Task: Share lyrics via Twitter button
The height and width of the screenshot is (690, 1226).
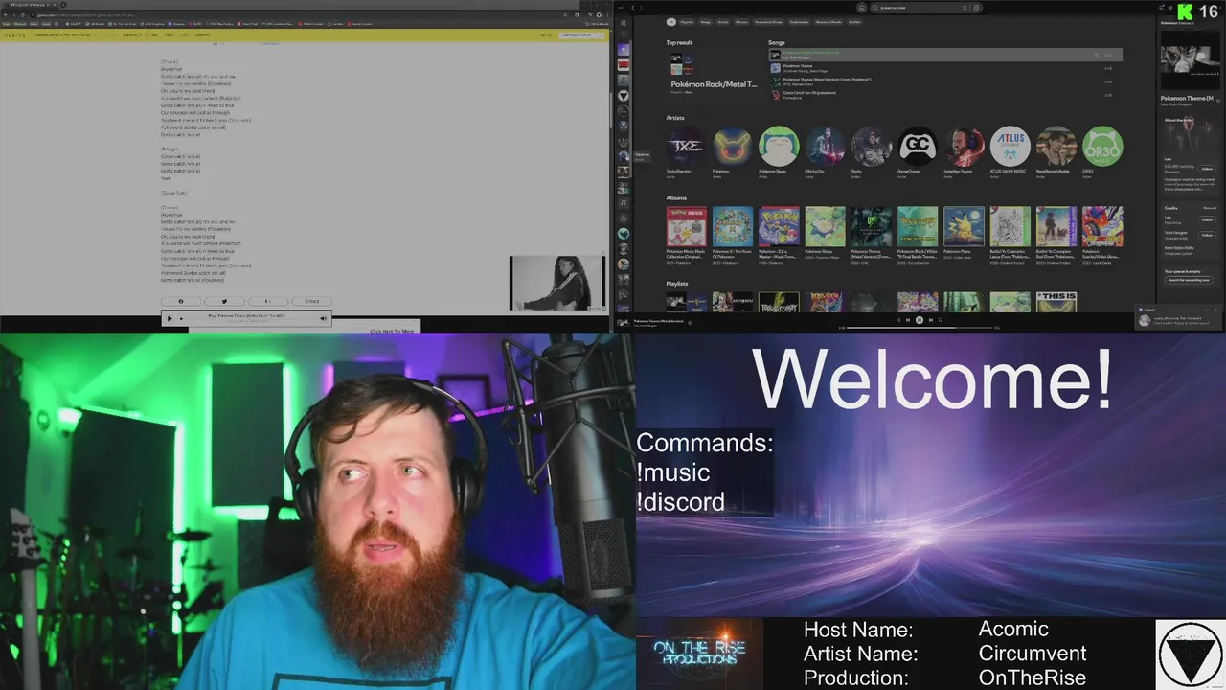Action: click(224, 301)
